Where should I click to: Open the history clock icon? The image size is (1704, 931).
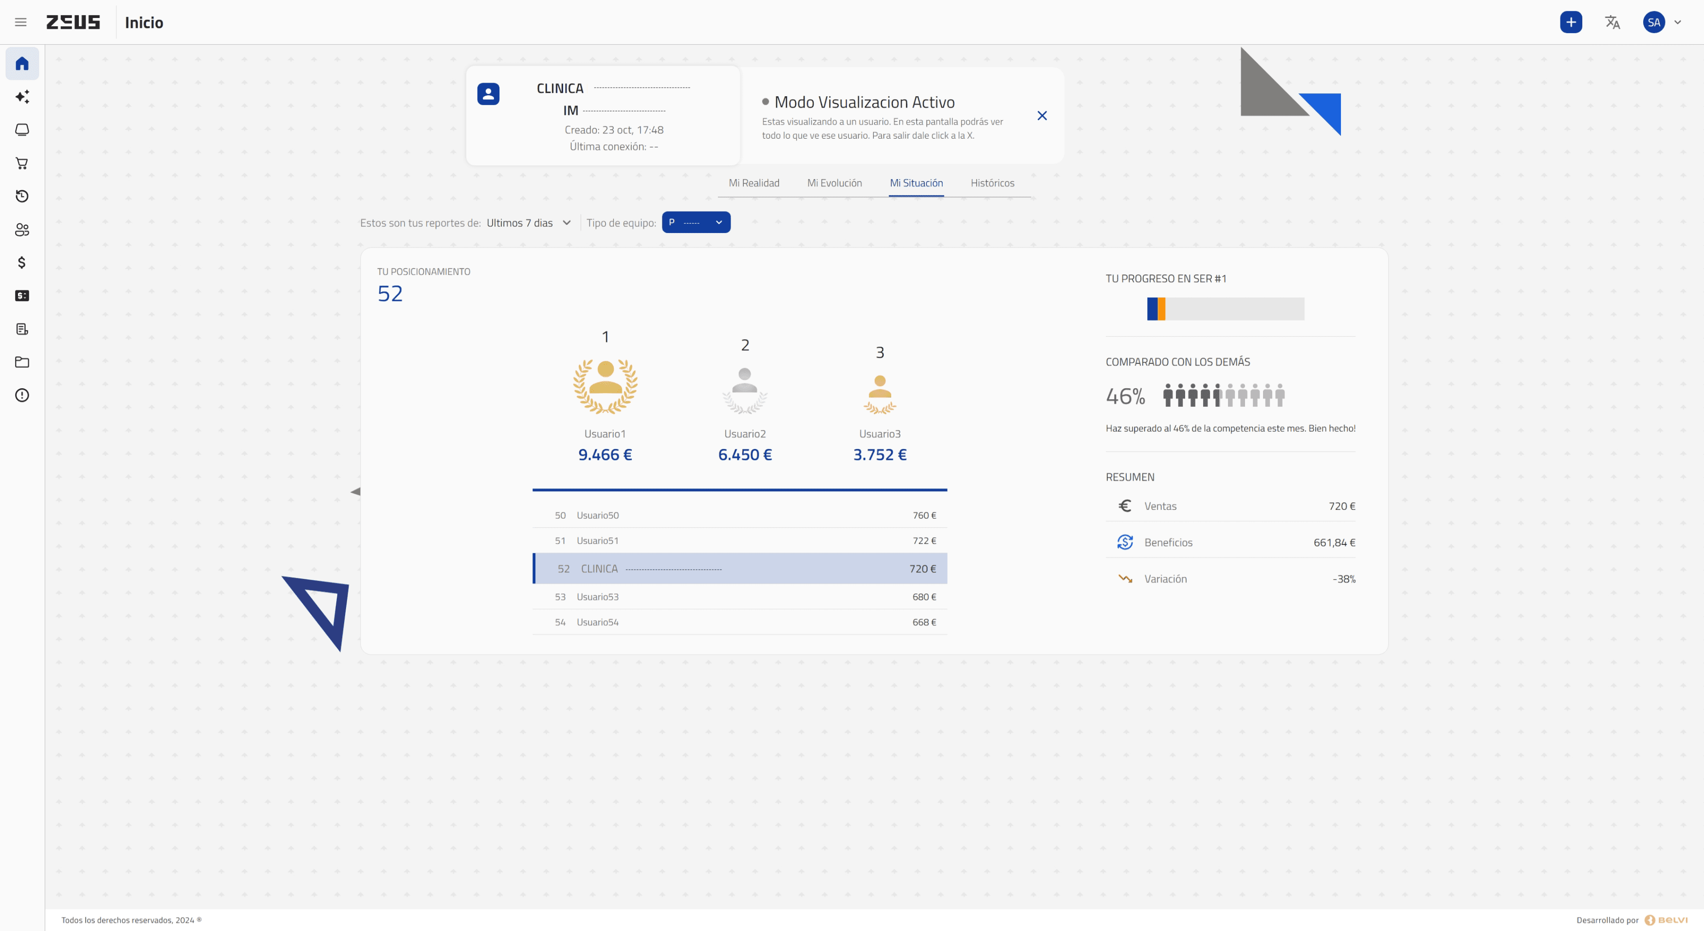pyautogui.click(x=22, y=197)
